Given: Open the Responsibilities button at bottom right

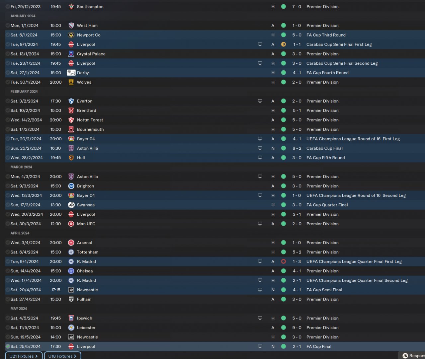Looking at the screenshot, I should [412, 356].
